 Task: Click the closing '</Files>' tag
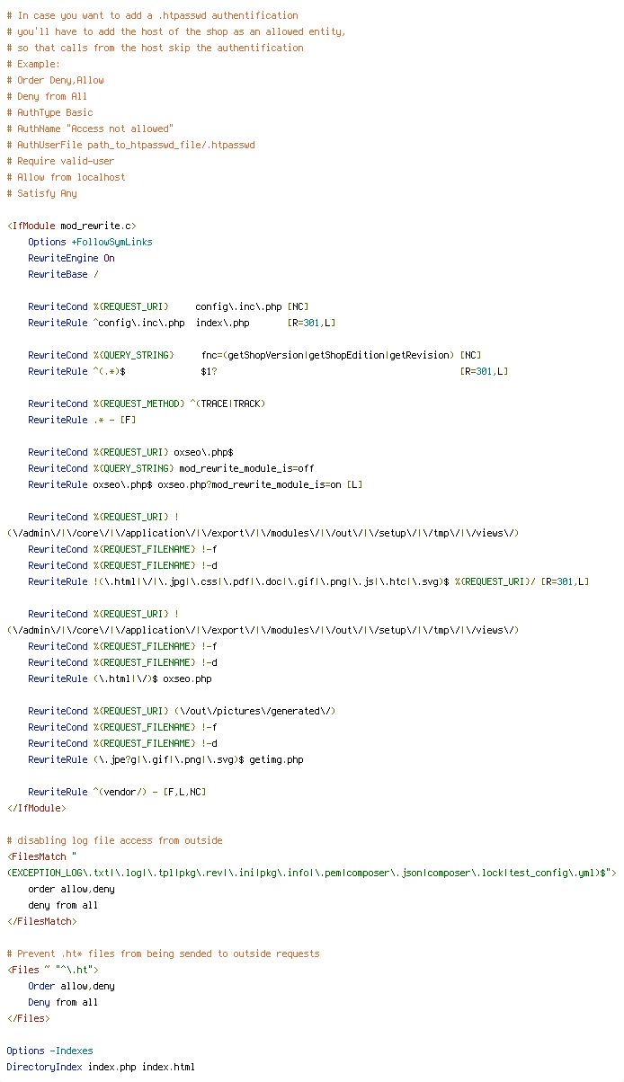(x=28, y=1018)
